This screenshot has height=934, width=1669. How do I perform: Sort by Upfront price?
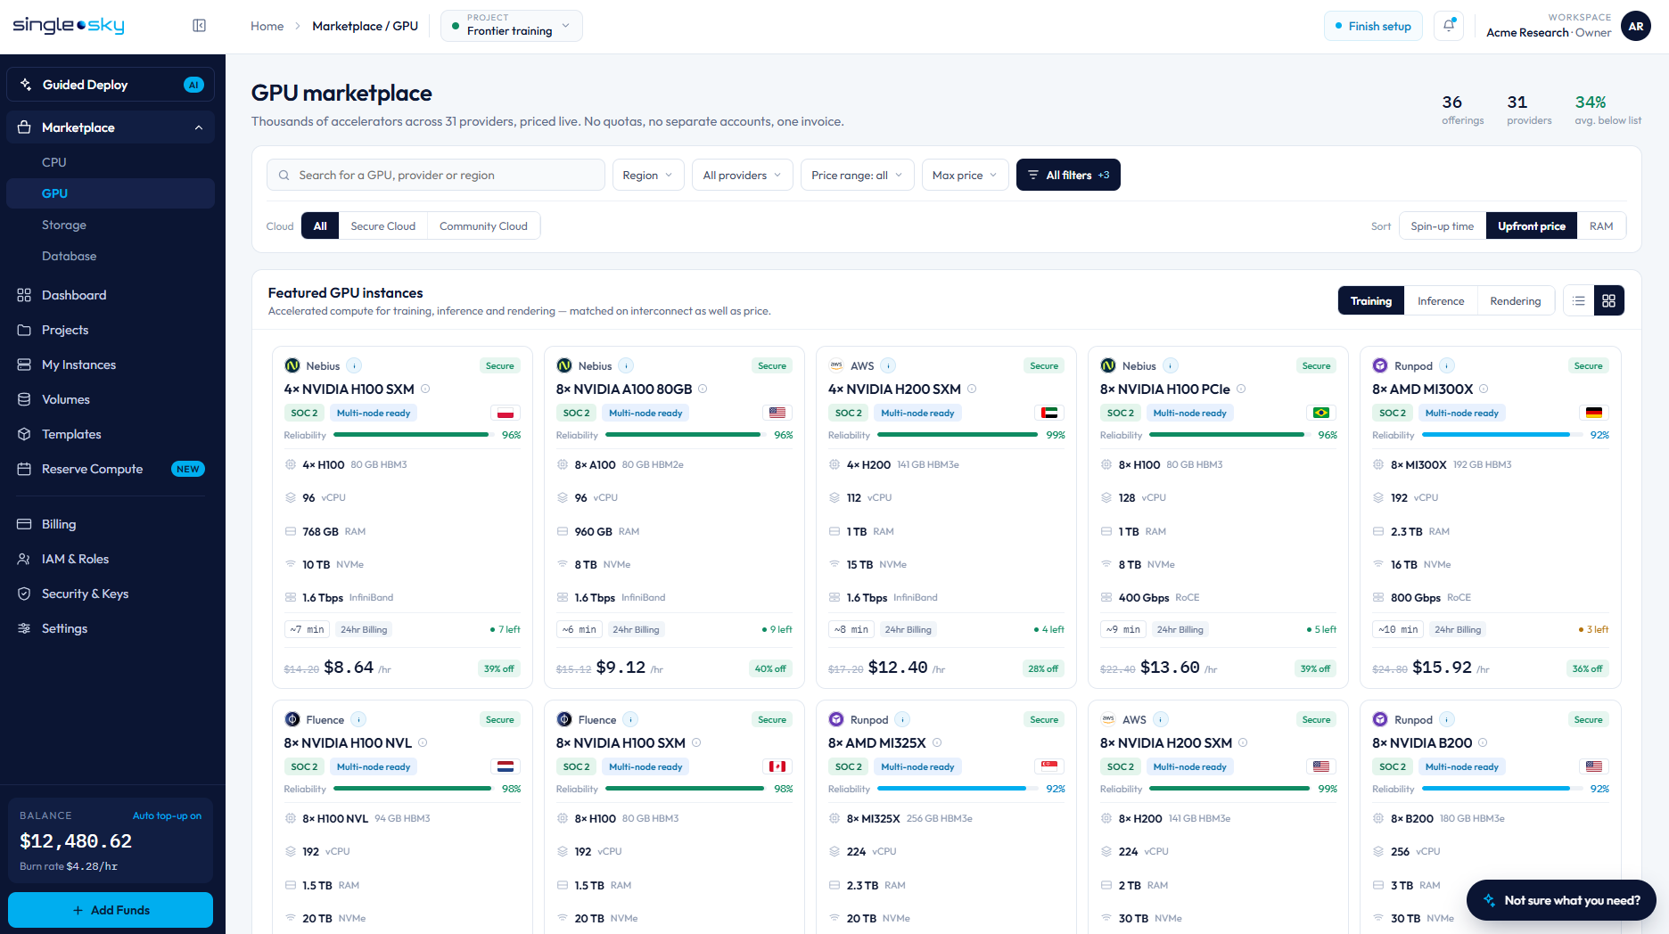click(1532, 226)
